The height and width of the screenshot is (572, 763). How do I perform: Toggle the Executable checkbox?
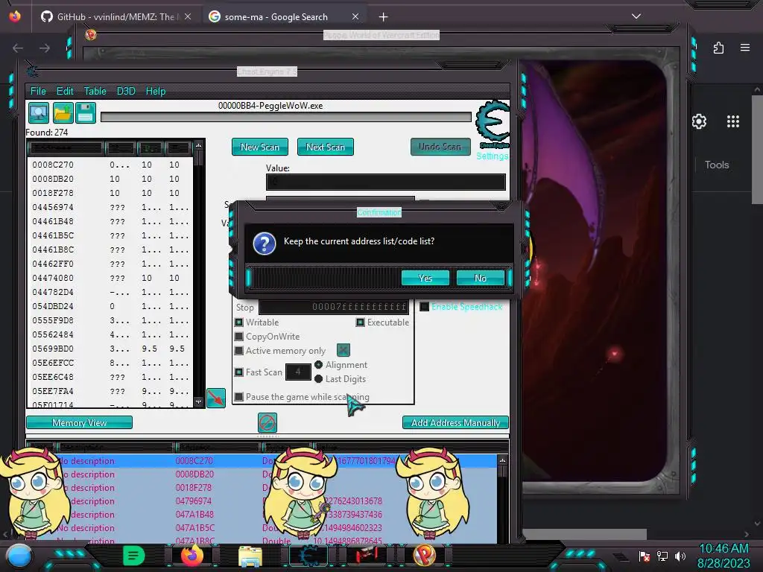tap(360, 322)
